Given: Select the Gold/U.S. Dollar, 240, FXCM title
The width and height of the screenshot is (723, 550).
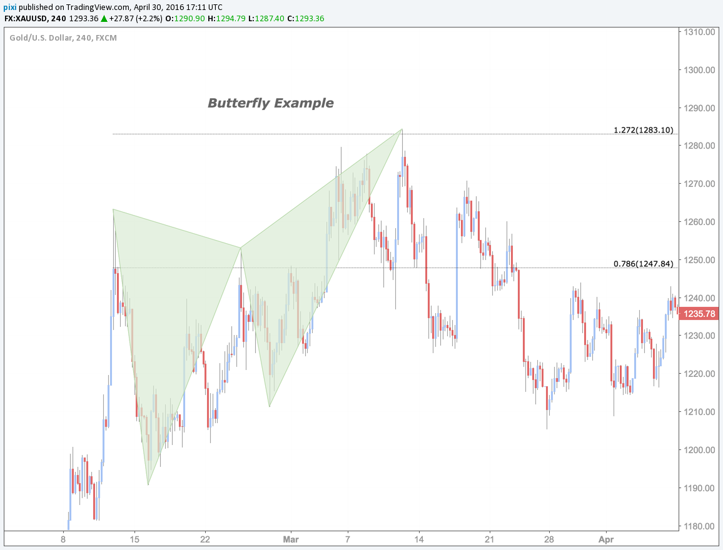Looking at the screenshot, I should (x=63, y=37).
